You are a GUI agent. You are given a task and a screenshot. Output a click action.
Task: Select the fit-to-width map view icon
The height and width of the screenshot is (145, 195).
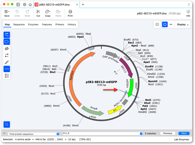[x=157, y=24]
